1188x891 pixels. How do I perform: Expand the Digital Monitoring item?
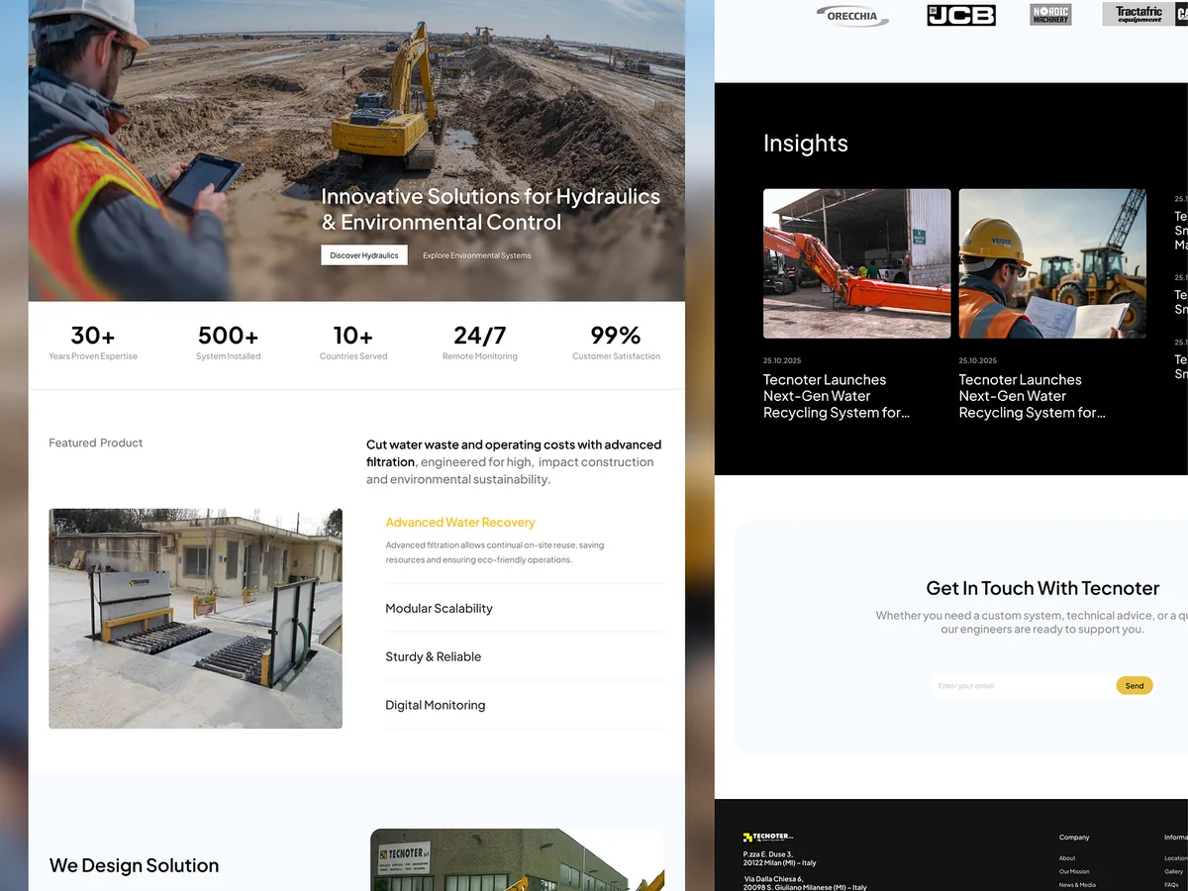coord(525,706)
